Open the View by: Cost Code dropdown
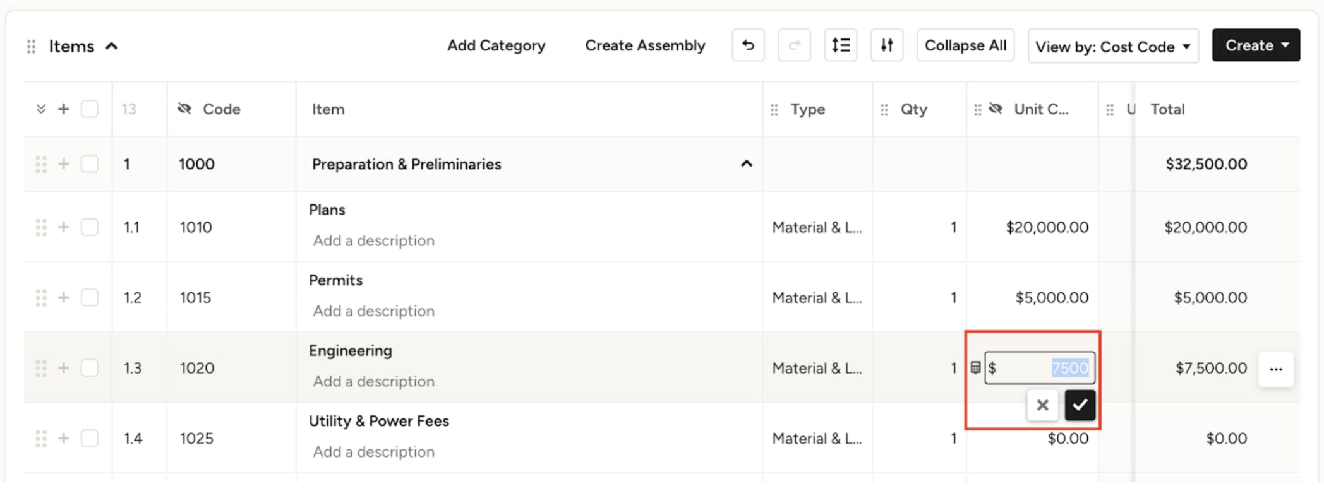Screen dimensions: 1324x491 tap(1112, 47)
